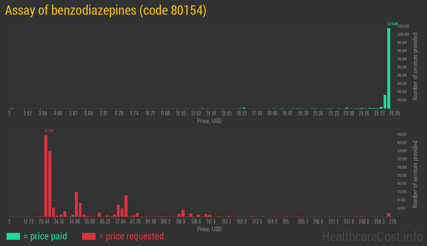Click the second-tallest green bar next to the peak

click(385, 102)
